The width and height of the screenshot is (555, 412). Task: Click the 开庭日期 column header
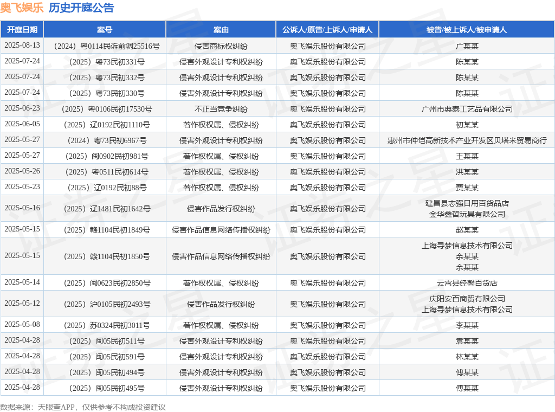coord(22,30)
